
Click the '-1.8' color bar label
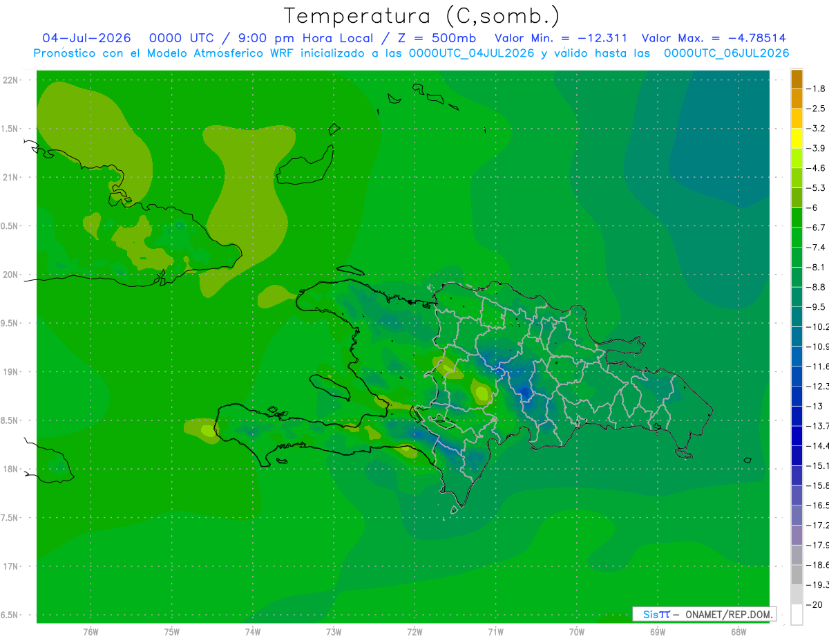pos(816,89)
